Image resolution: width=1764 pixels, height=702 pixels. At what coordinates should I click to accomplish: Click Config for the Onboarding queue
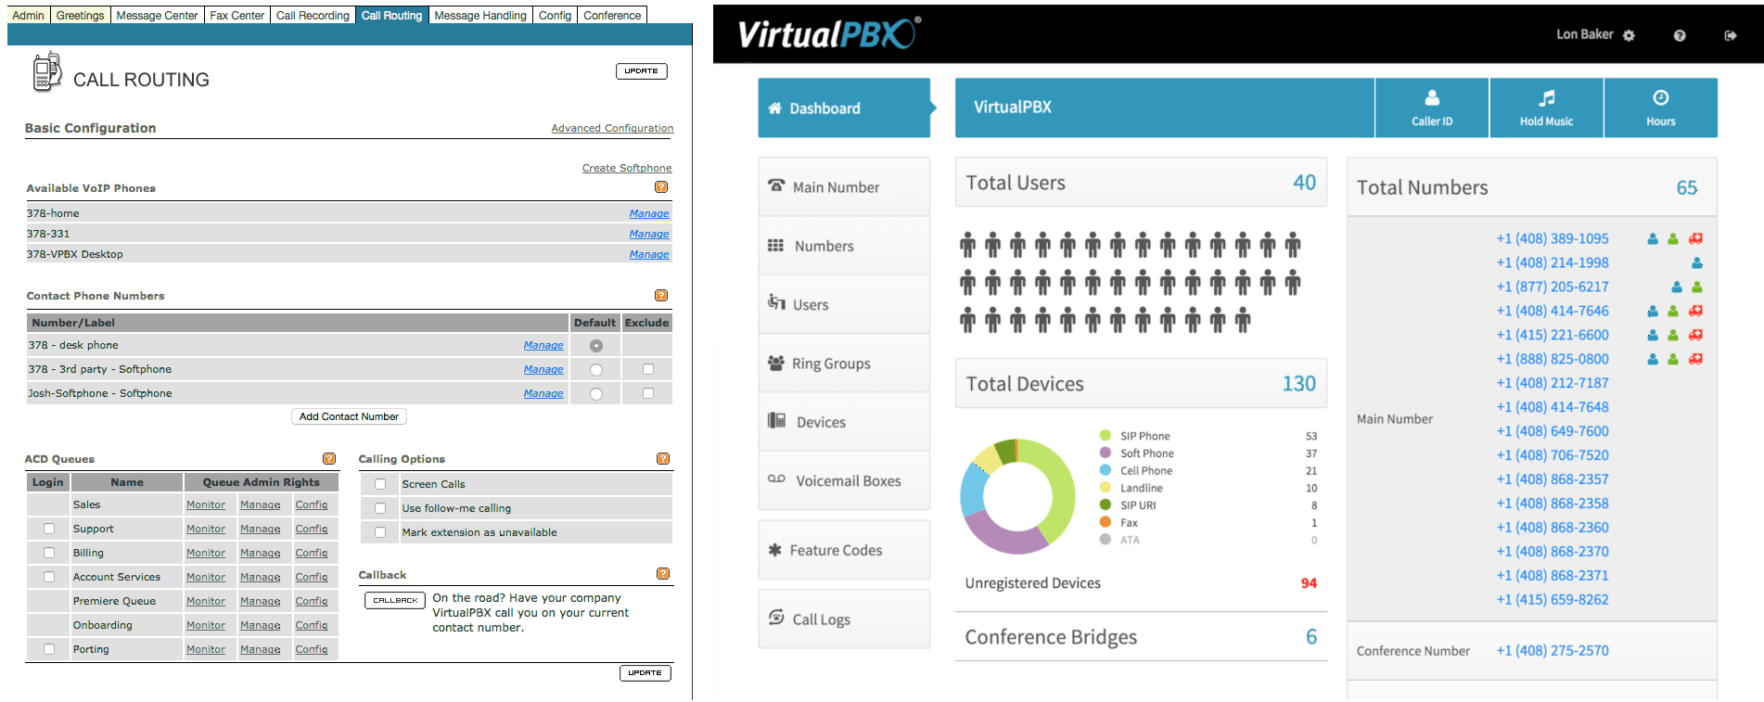(312, 625)
